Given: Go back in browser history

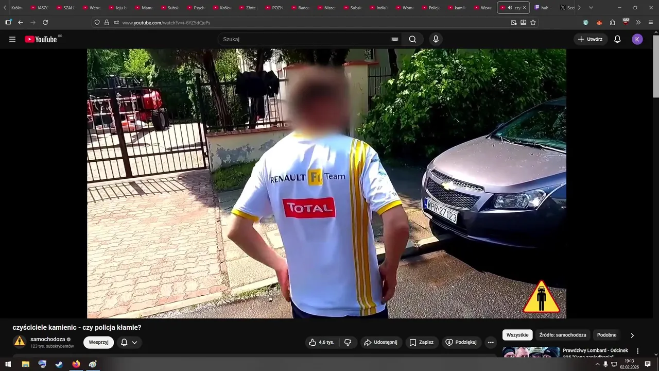Looking at the screenshot, I should coord(21,22).
